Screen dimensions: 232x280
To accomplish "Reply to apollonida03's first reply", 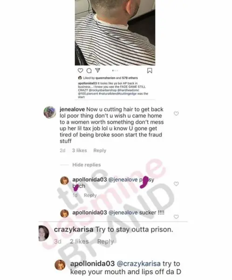I will click(x=90, y=195).
